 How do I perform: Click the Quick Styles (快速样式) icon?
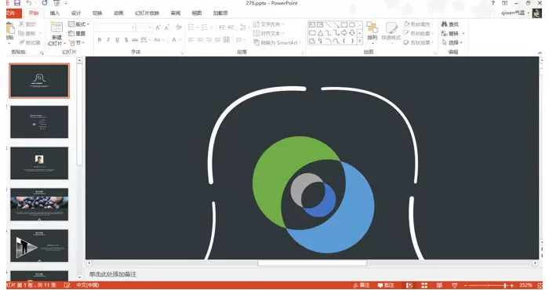391,28
